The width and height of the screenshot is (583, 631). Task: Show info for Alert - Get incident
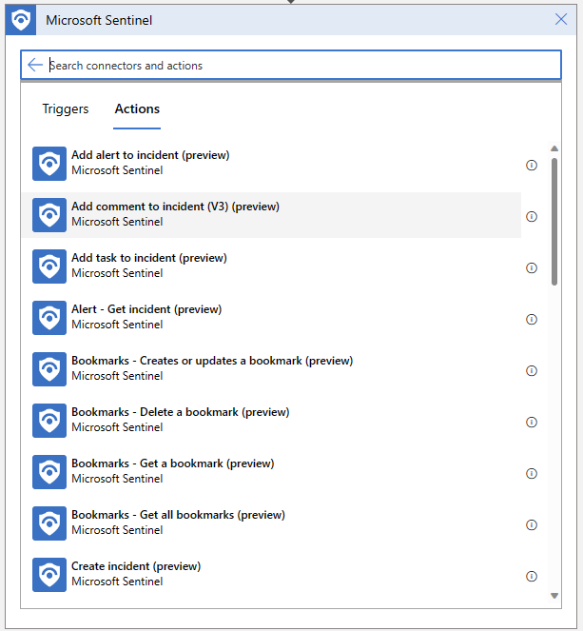click(x=532, y=320)
